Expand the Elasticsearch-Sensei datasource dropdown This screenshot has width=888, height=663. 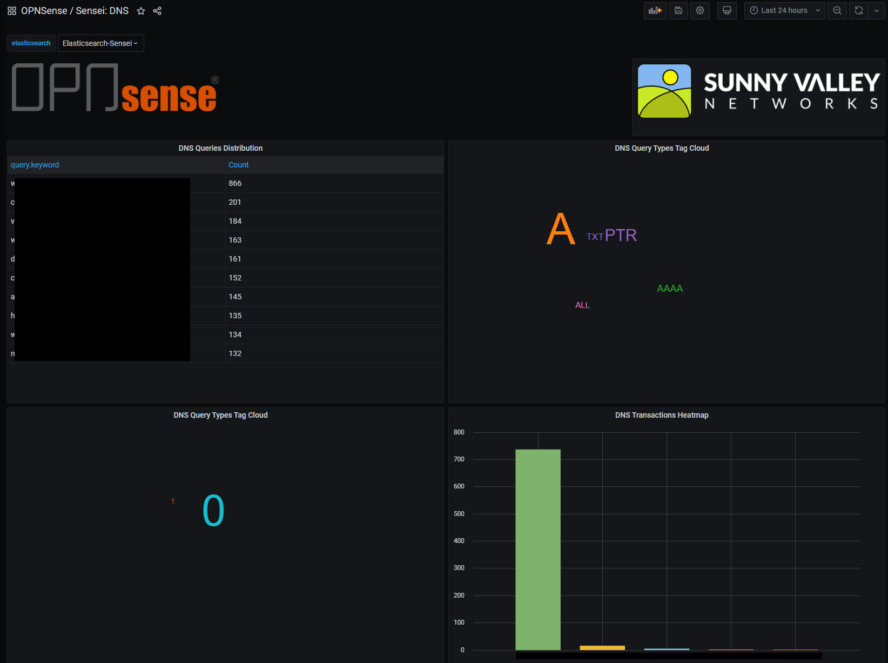[100, 43]
